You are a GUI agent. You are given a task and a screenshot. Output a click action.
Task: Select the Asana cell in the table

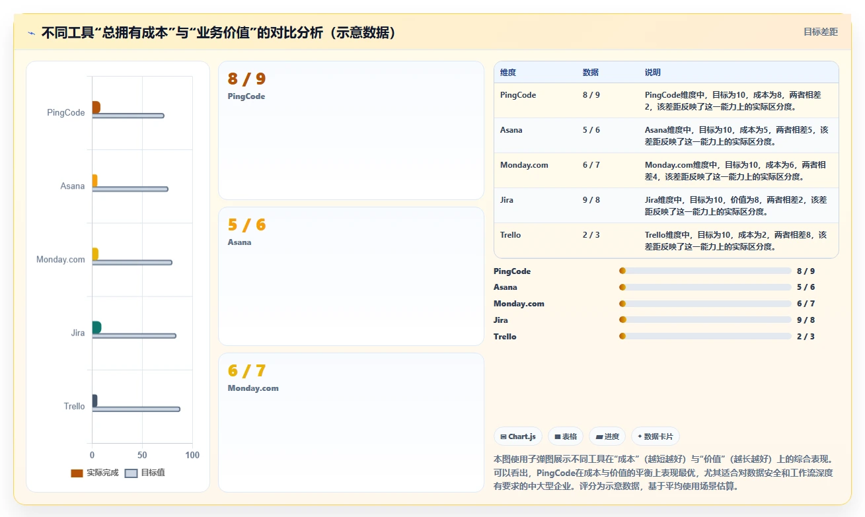pyautogui.click(x=511, y=130)
